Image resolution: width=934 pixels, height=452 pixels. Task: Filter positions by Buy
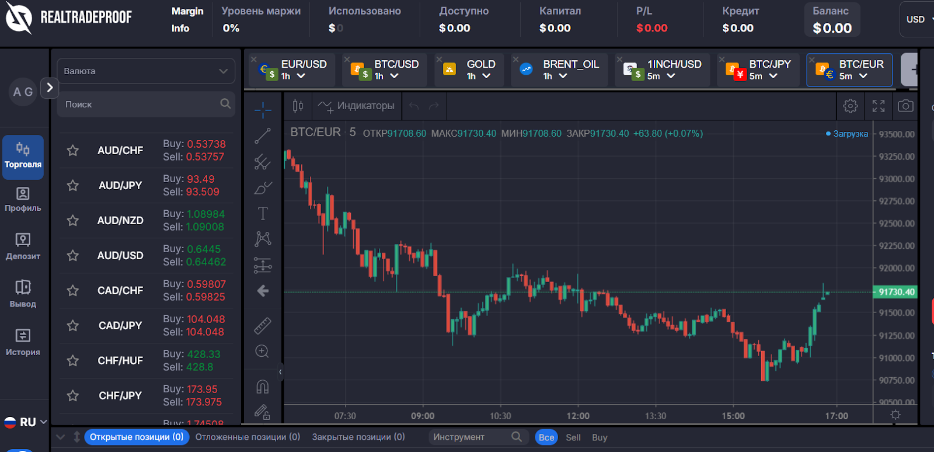coord(600,437)
